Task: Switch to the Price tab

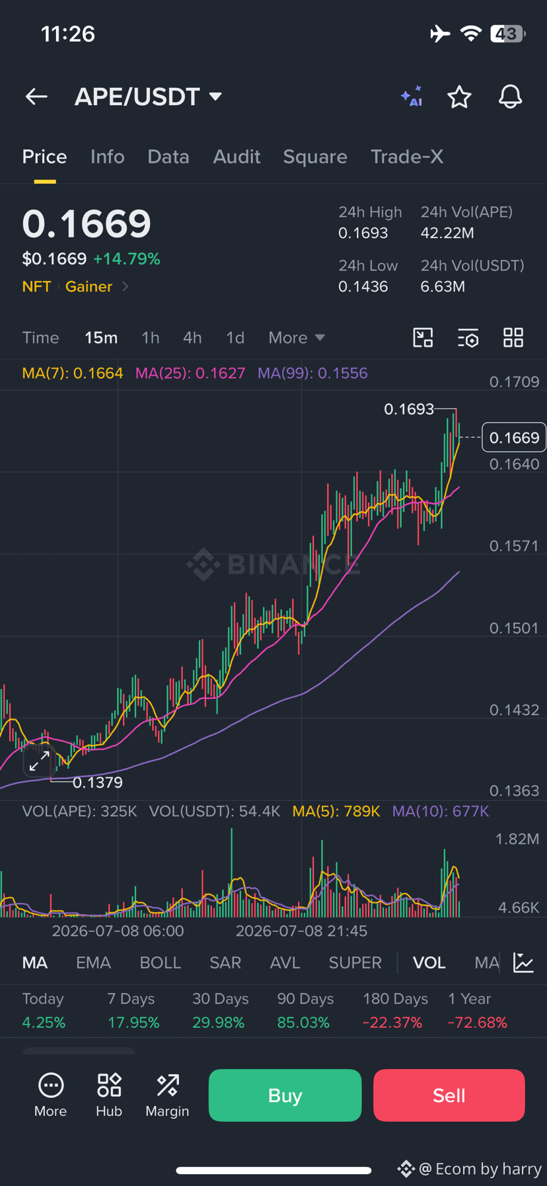Action: [x=44, y=157]
